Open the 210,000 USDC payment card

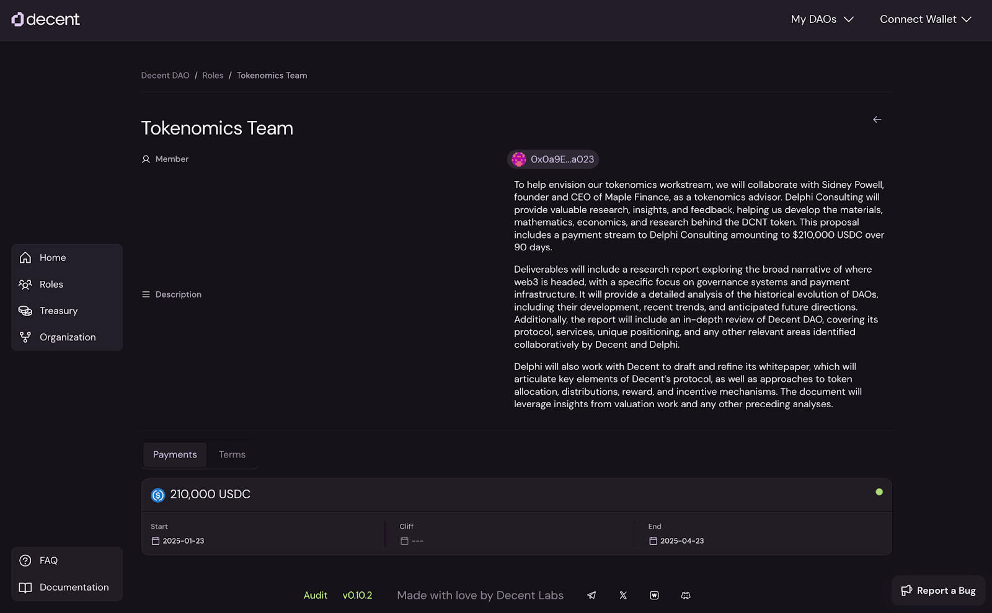coord(516,517)
